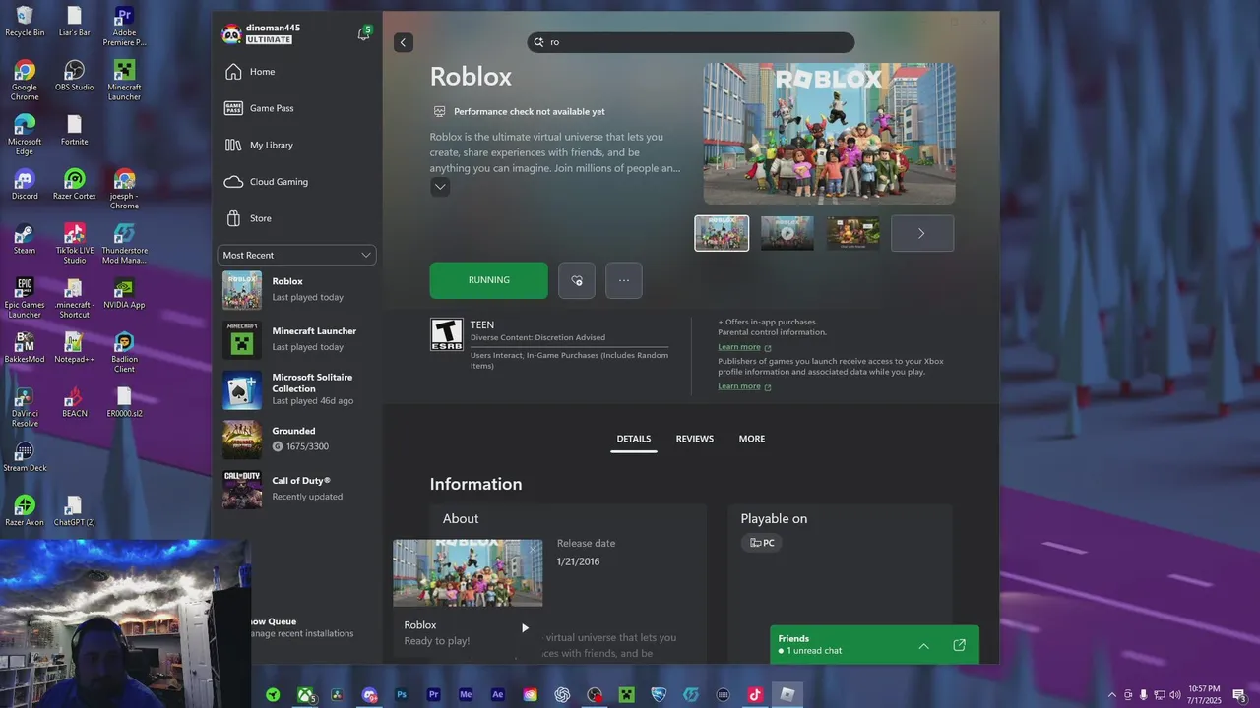Viewport: 1260px width, 708px height.
Task: Expand the Friends panel chevron
Action: [x=923, y=645]
